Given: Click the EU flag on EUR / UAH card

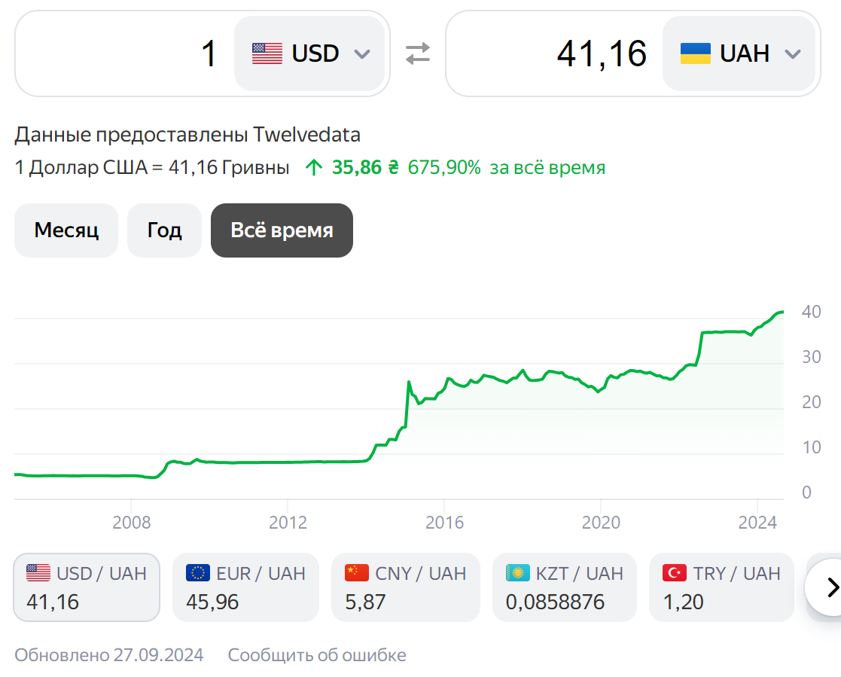Looking at the screenshot, I should [198, 573].
